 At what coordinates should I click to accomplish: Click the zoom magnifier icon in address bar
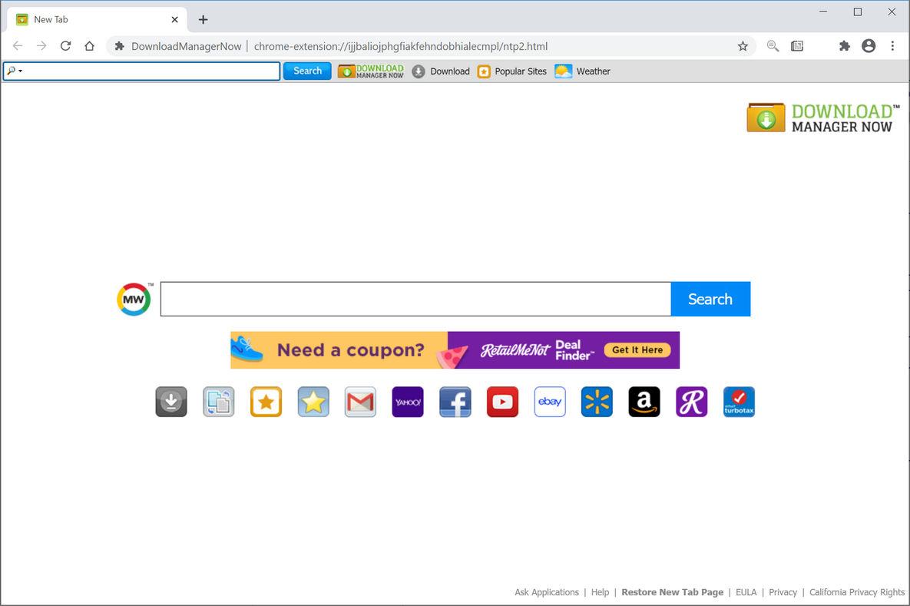coord(773,46)
